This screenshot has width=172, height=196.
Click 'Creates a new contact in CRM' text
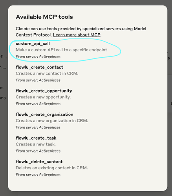point(47,73)
